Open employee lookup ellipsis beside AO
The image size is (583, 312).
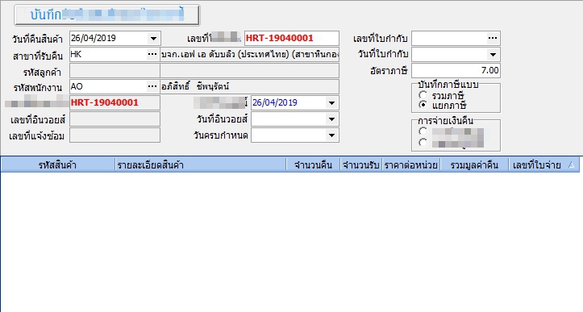click(152, 86)
